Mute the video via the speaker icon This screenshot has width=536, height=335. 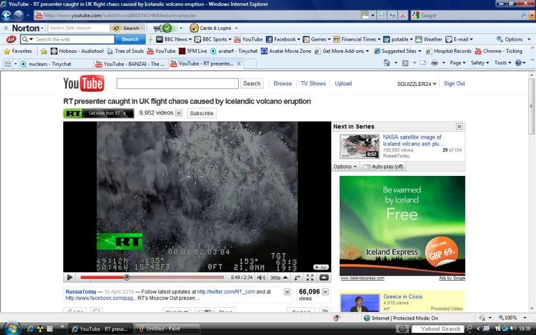[261, 277]
